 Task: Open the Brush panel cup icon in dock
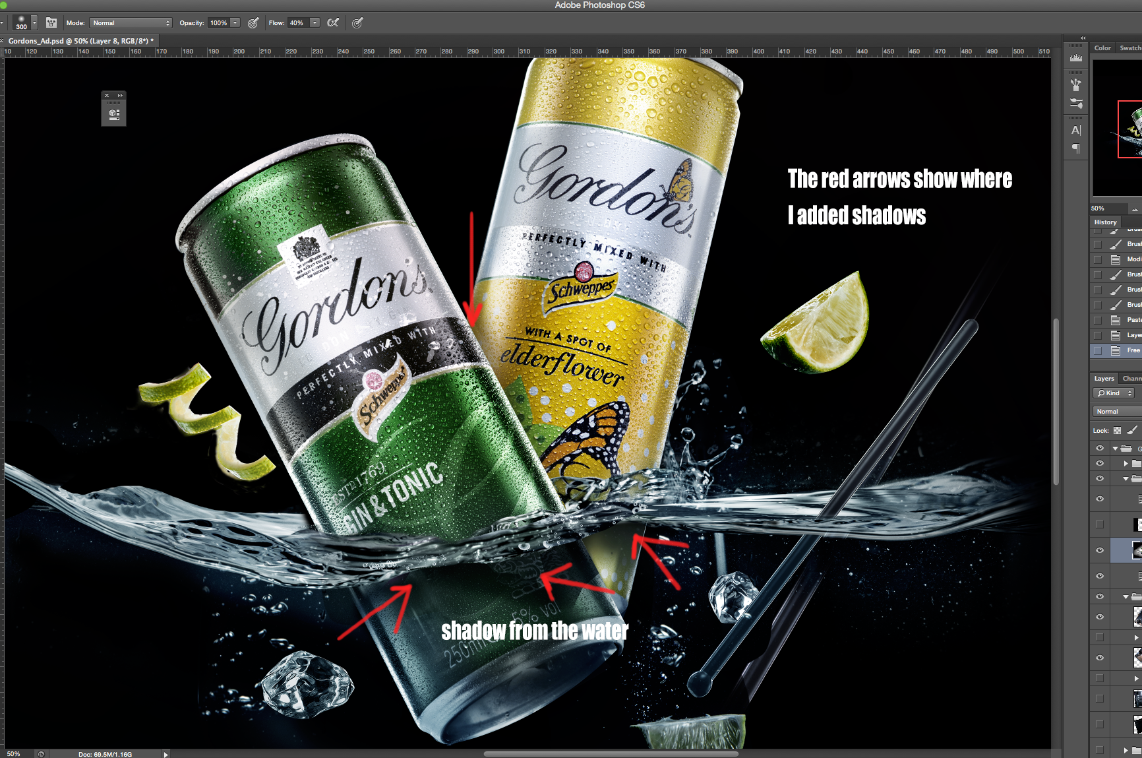[1076, 84]
